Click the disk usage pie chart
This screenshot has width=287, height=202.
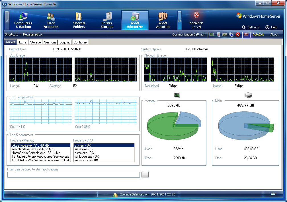pos(246,126)
